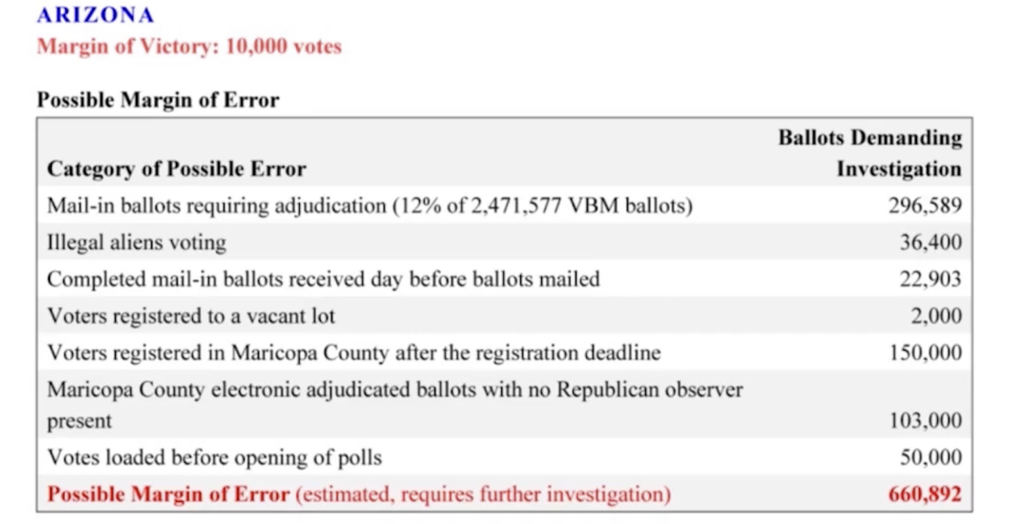Screen dimensions: 1023x524
Task: Select Completed mail-in ballots received row
Action: click(504, 279)
